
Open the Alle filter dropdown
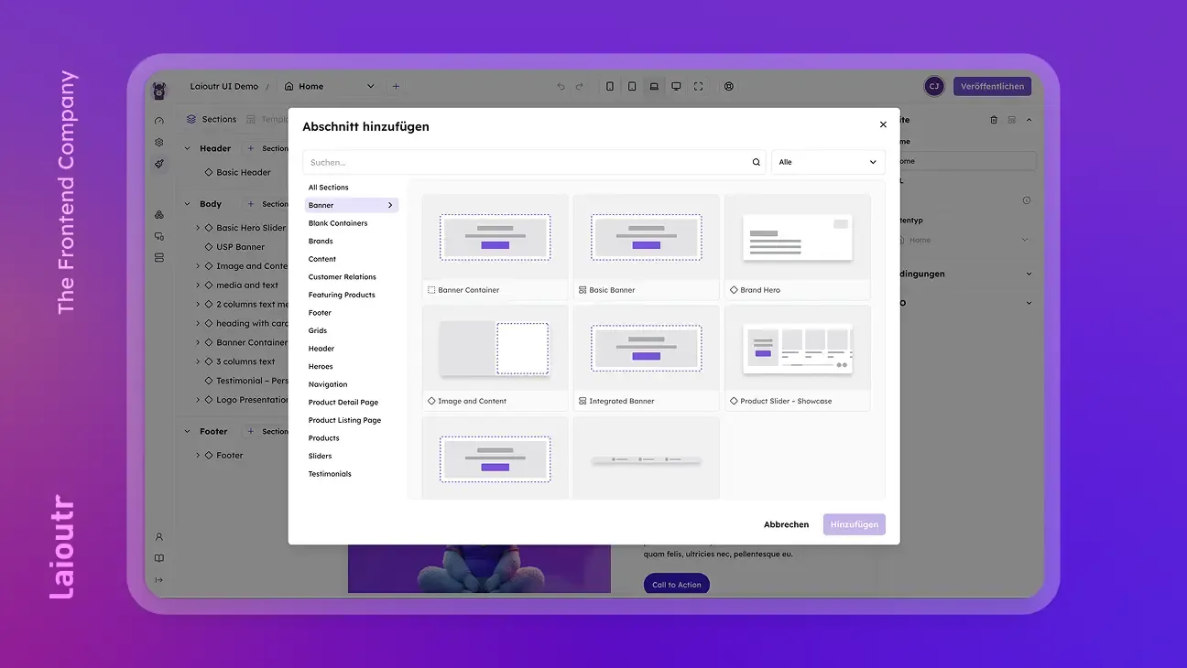coord(828,162)
